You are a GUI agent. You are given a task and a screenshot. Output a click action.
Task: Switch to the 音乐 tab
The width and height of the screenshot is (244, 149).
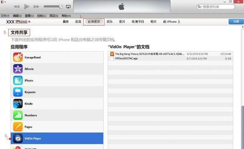click(110, 22)
